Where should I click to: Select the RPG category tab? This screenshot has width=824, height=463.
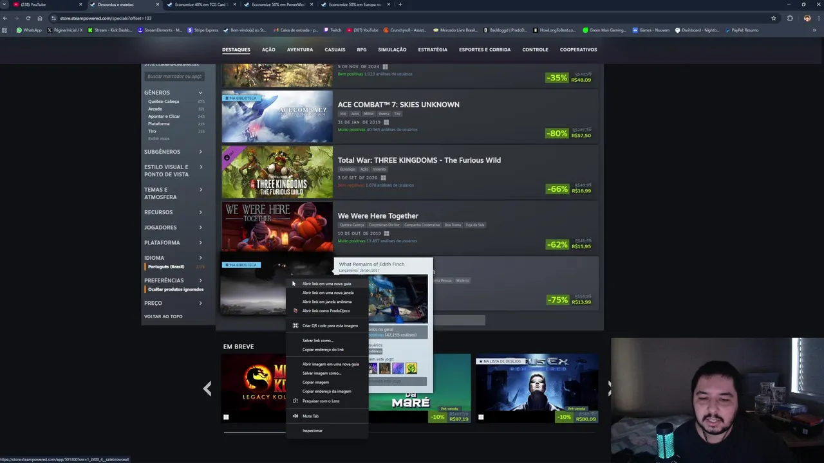coord(362,50)
